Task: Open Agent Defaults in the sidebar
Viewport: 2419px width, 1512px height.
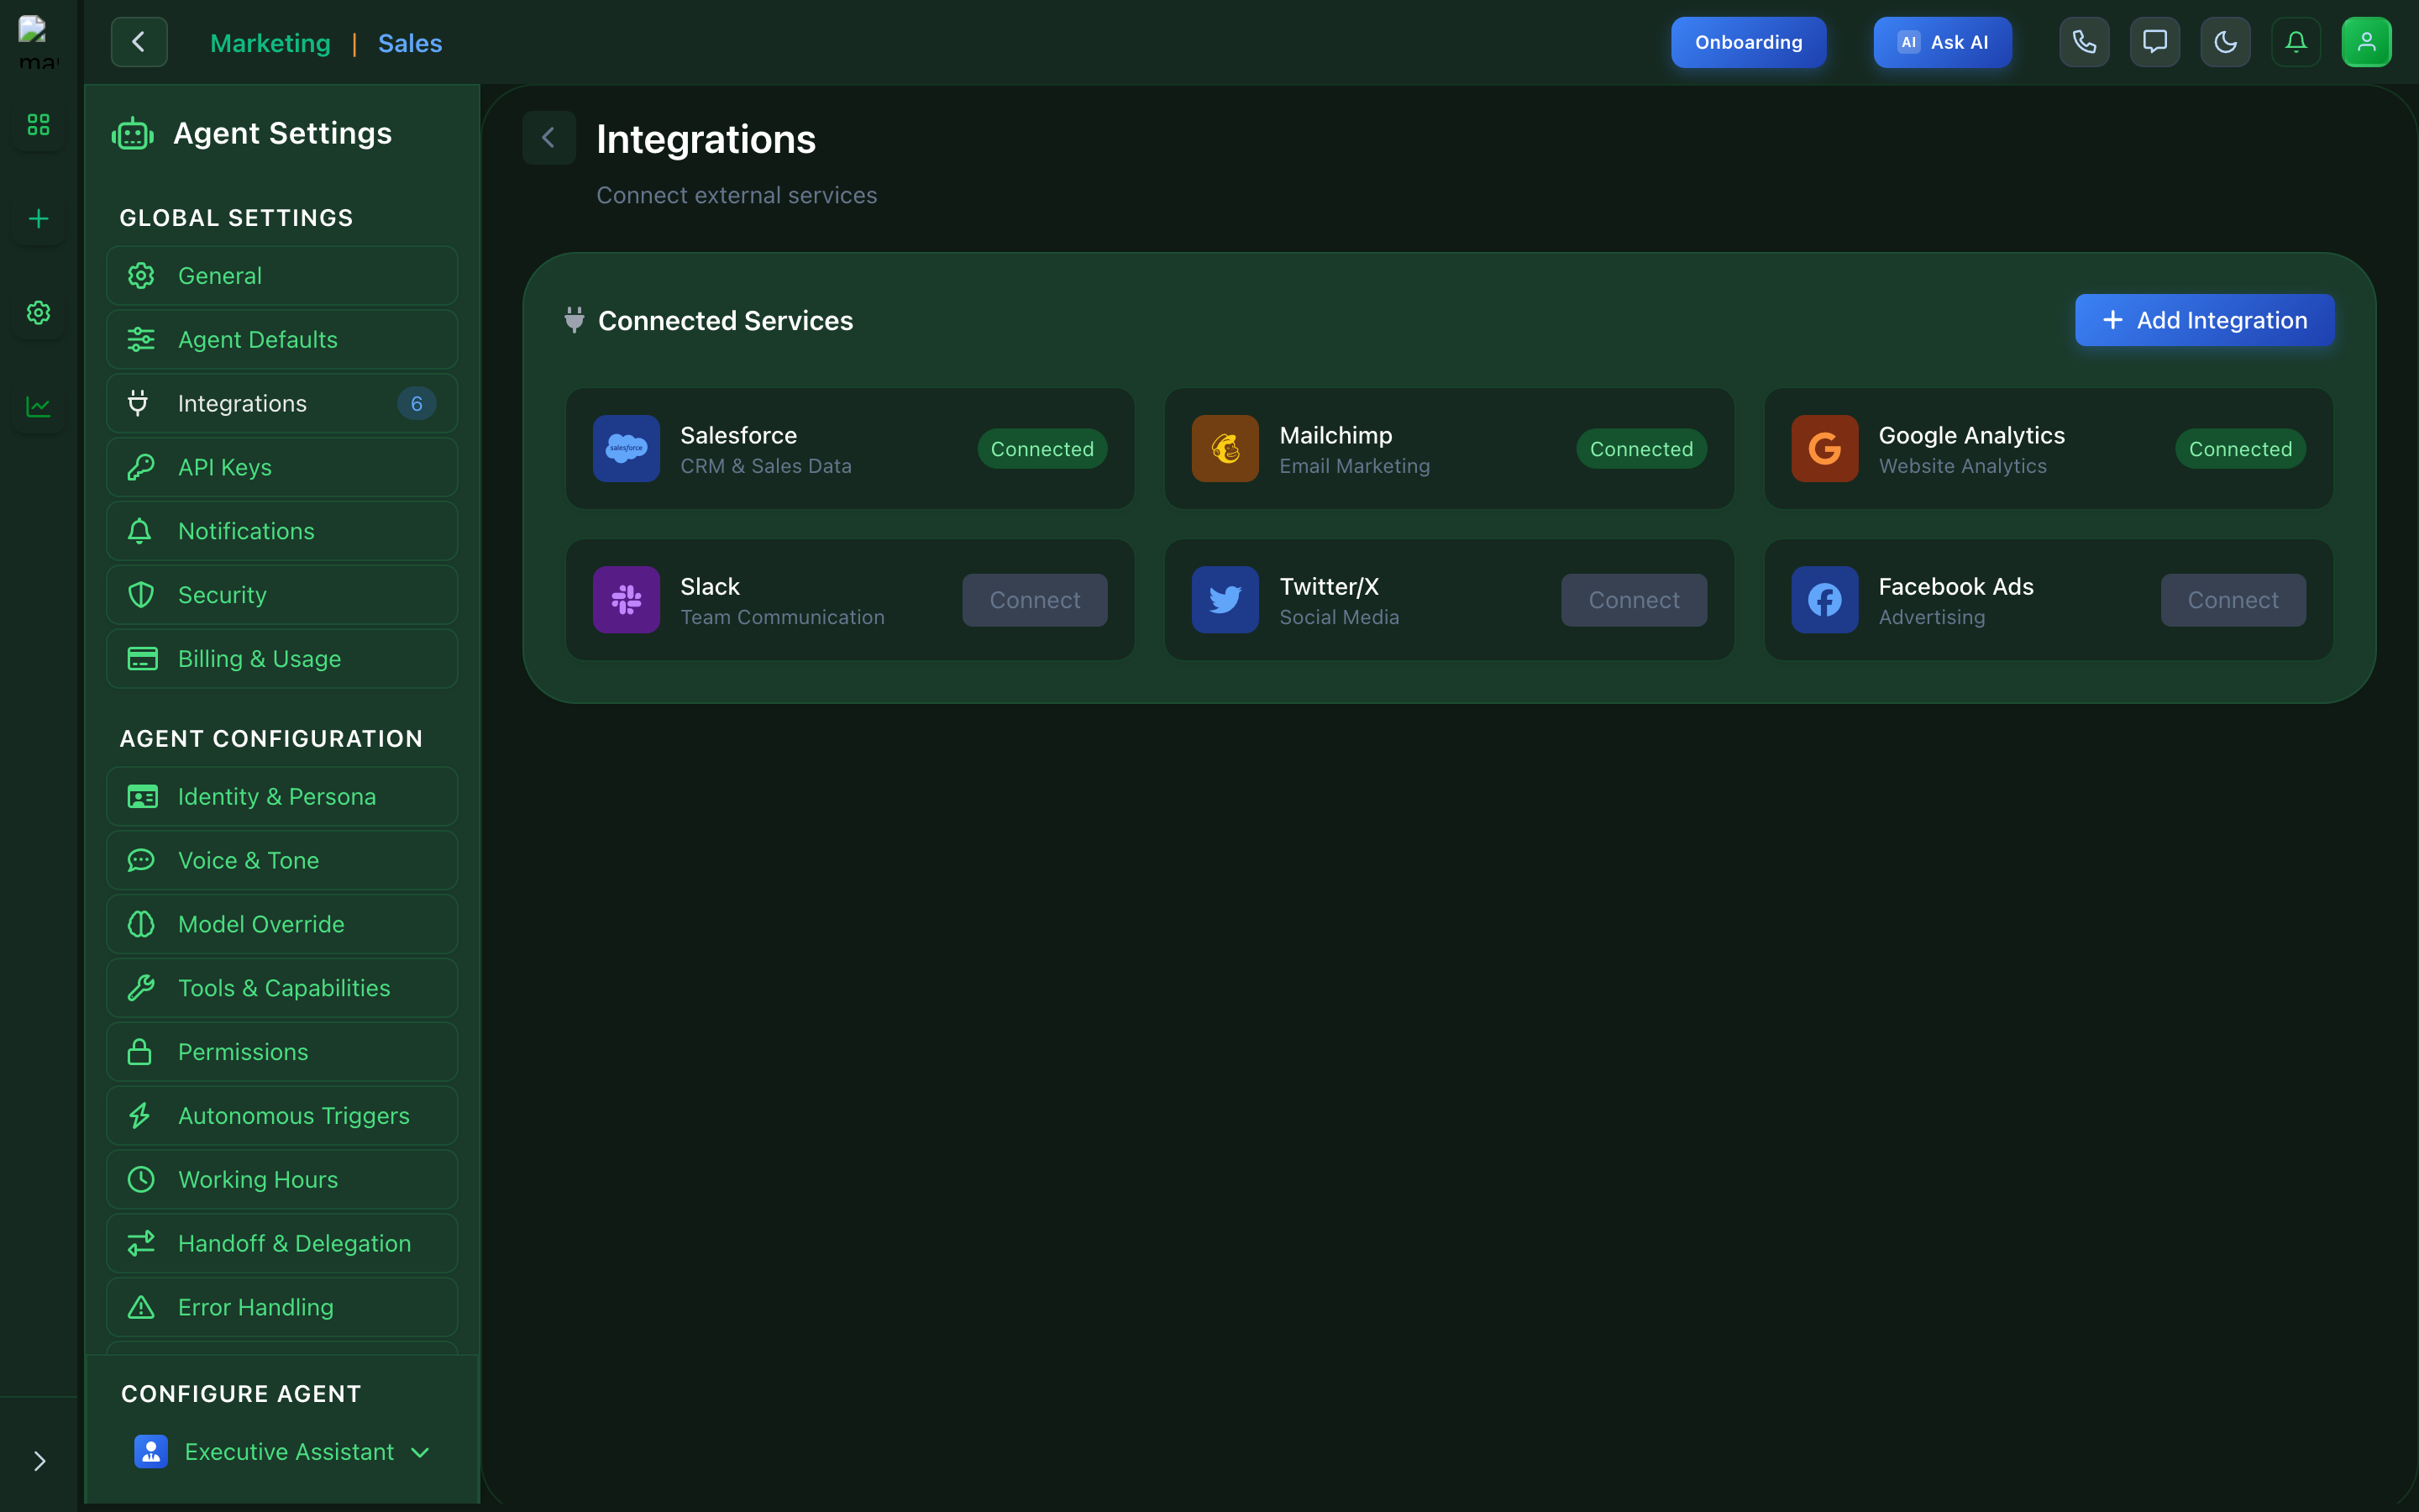Action: point(282,340)
